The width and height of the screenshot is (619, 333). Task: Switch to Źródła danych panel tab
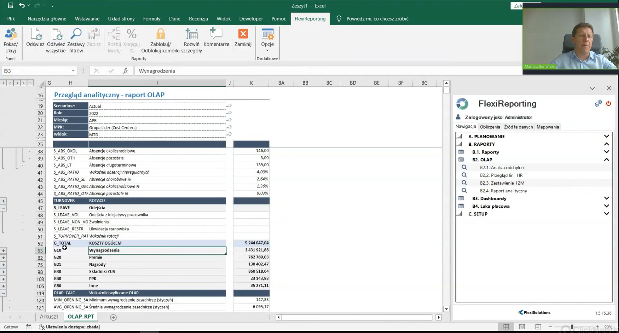[518, 127]
